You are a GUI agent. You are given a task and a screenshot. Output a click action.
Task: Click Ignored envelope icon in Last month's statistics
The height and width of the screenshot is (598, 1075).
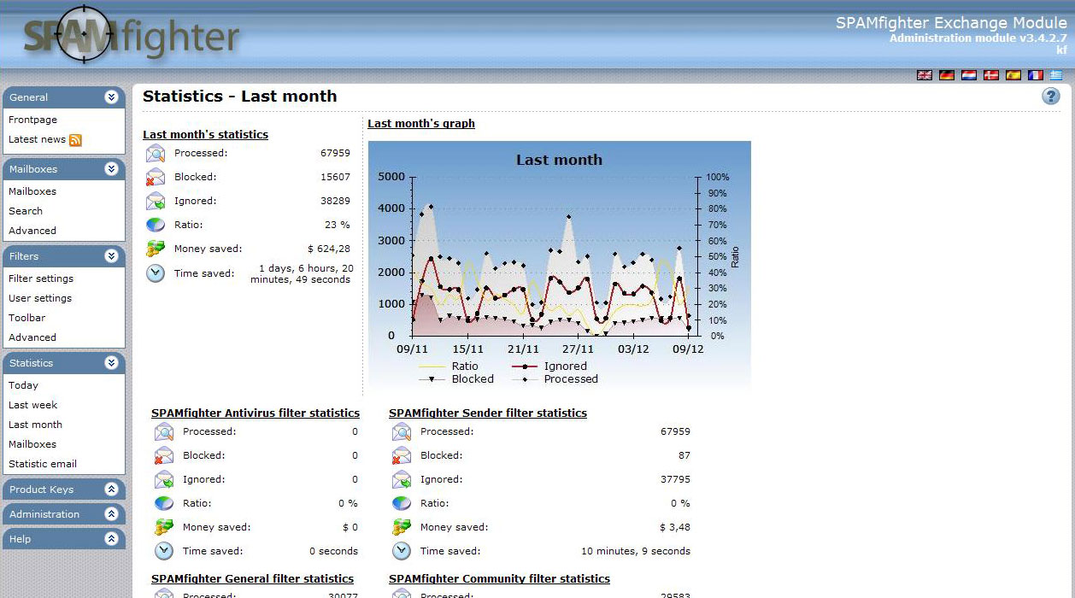(x=155, y=202)
